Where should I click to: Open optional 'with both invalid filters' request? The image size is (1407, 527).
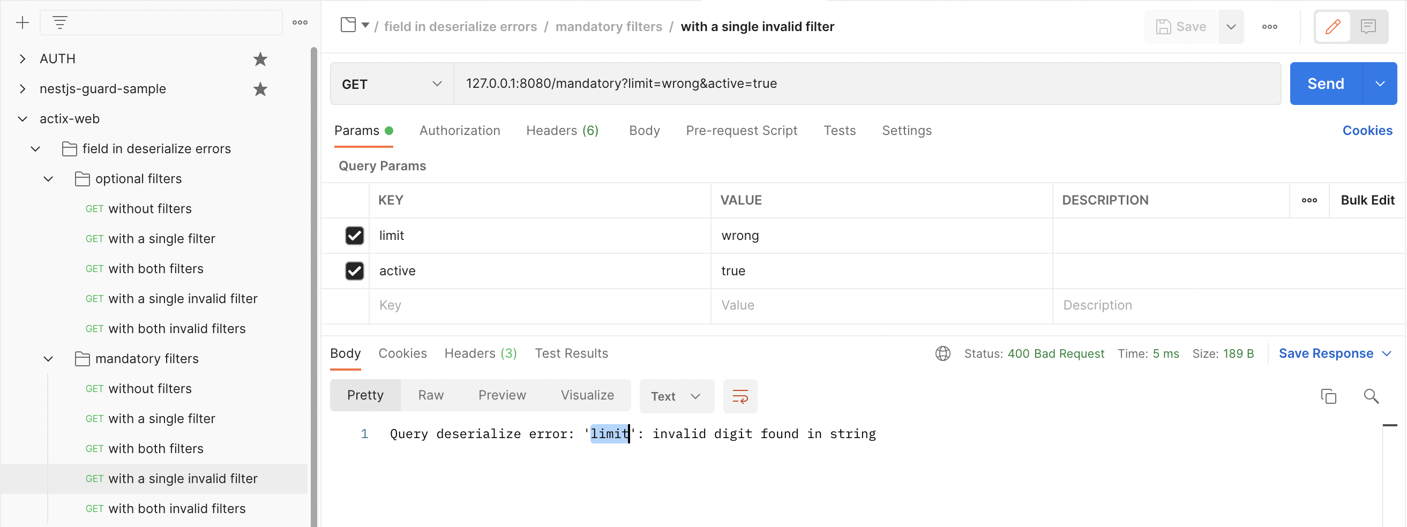tap(176, 329)
